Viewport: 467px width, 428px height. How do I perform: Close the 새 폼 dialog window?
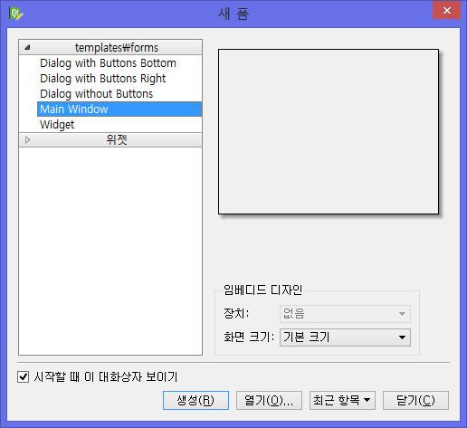(x=447, y=10)
